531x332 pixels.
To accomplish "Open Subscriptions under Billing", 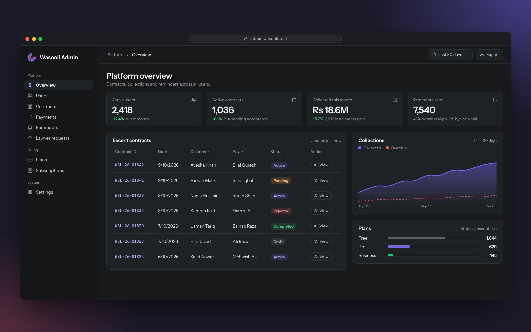I will (x=59, y=170).
